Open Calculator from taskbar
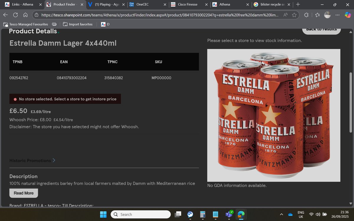This screenshot has height=221, width=354. [203, 214]
